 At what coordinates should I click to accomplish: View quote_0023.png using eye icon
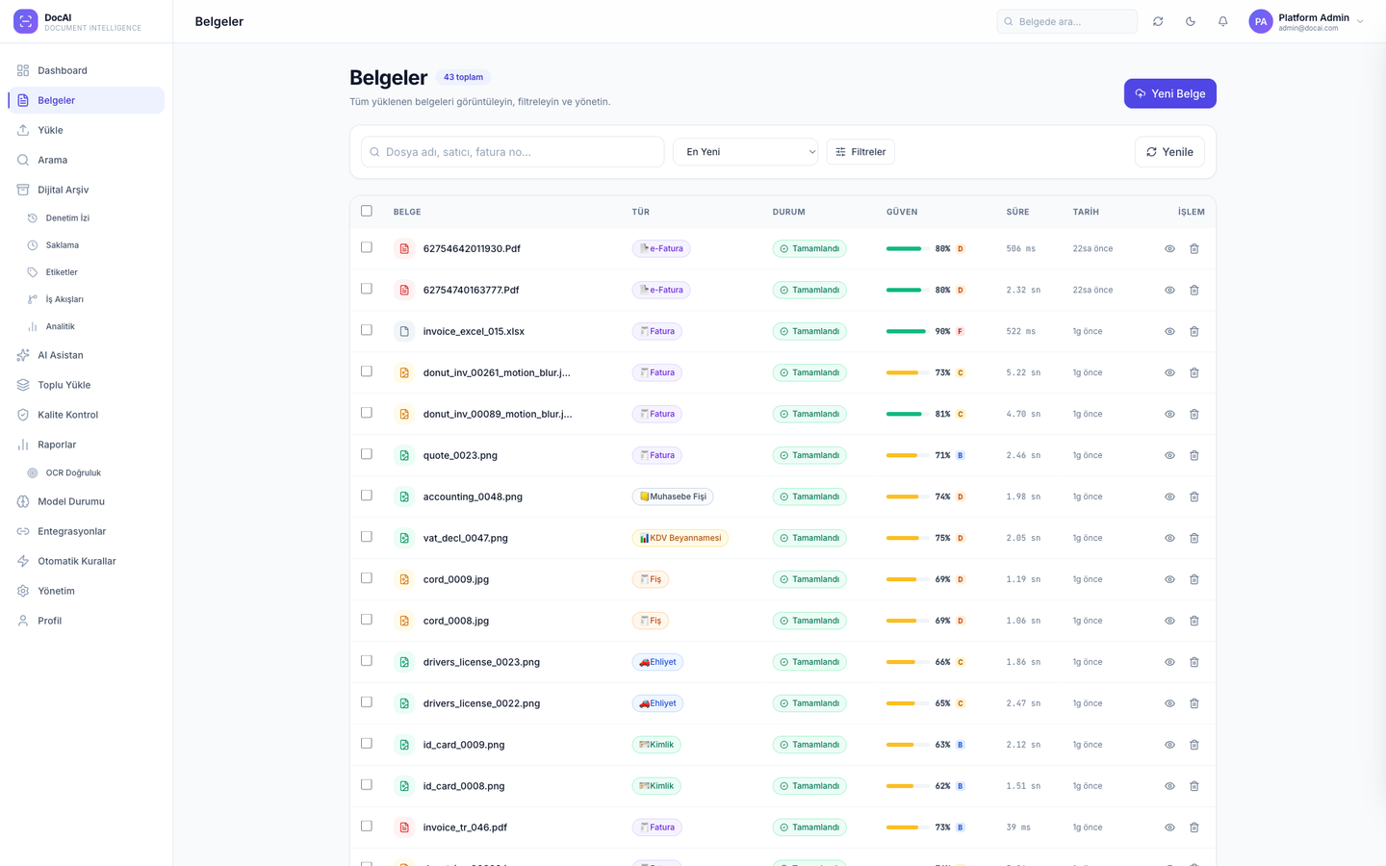click(1169, 455)
